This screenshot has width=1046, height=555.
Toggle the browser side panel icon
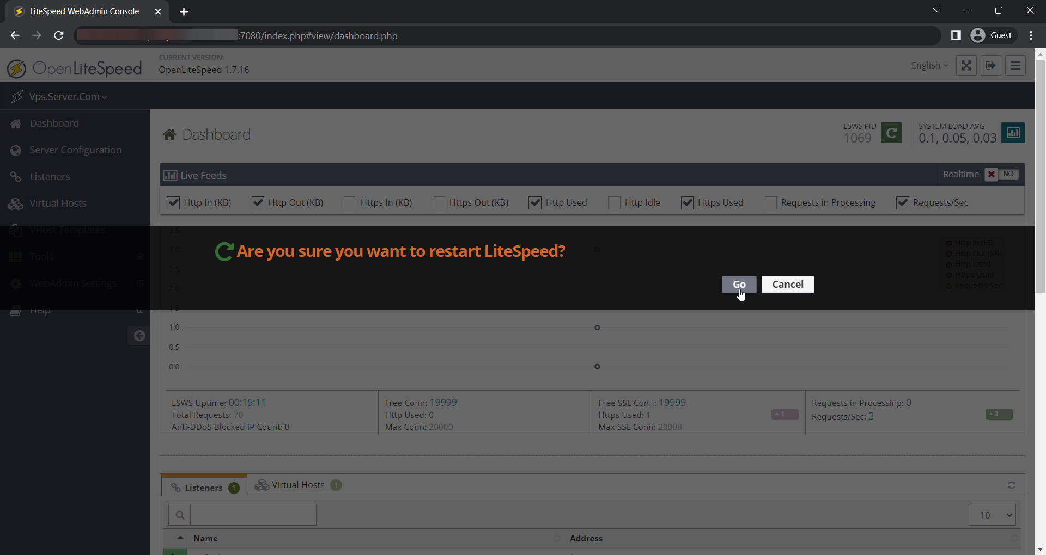pos(956,35)
